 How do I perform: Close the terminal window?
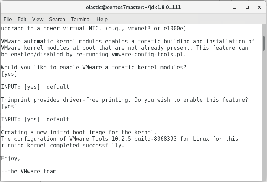(x=259, y=7)
